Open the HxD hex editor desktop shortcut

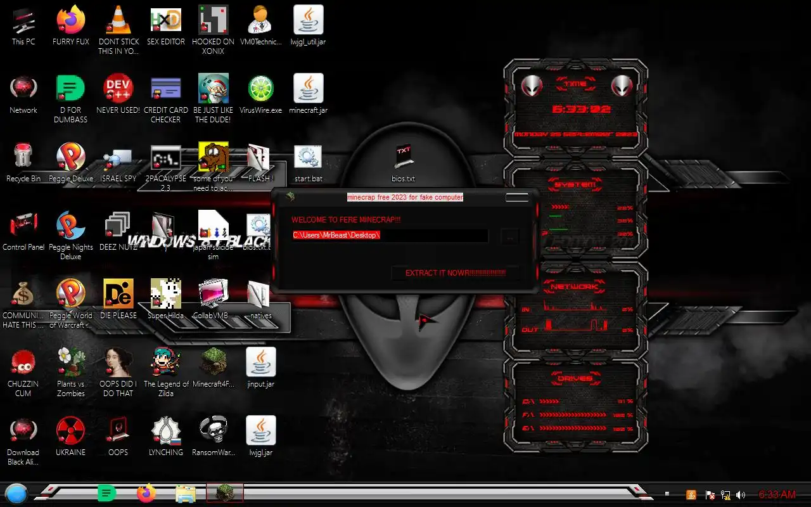tap(166, 25)
